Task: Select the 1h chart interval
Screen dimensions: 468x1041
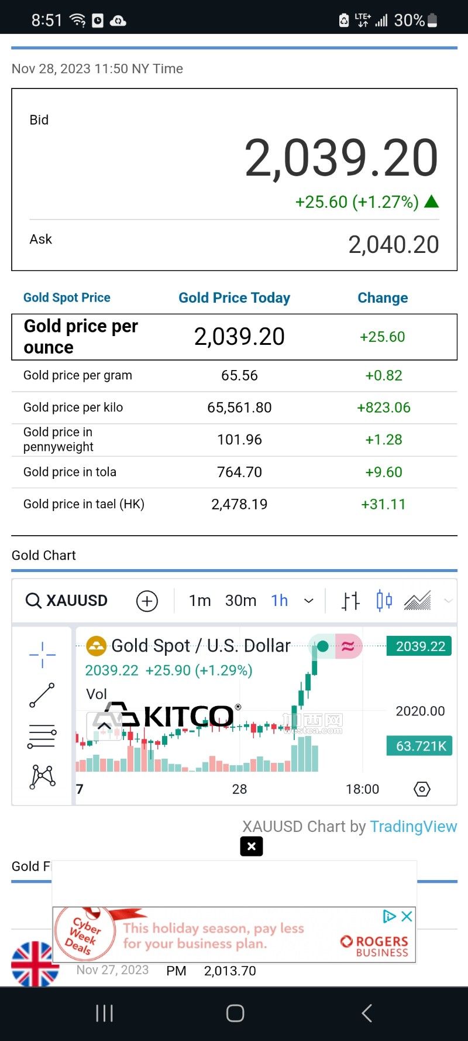Action: (280, 601)
